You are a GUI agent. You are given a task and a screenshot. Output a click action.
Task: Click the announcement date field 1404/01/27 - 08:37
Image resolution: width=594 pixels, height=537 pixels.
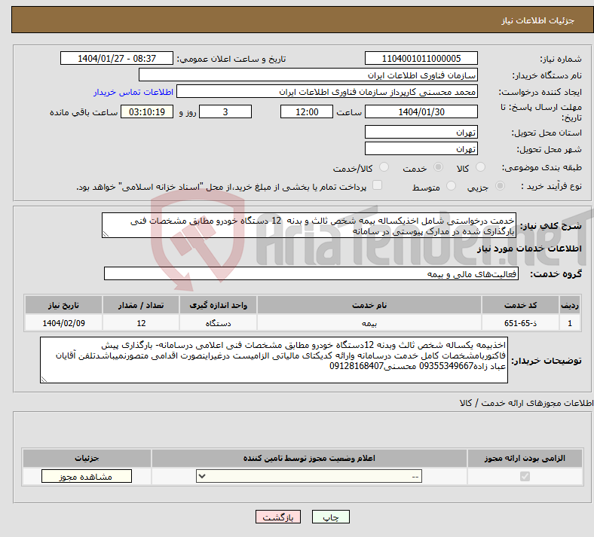pos(117,58)
